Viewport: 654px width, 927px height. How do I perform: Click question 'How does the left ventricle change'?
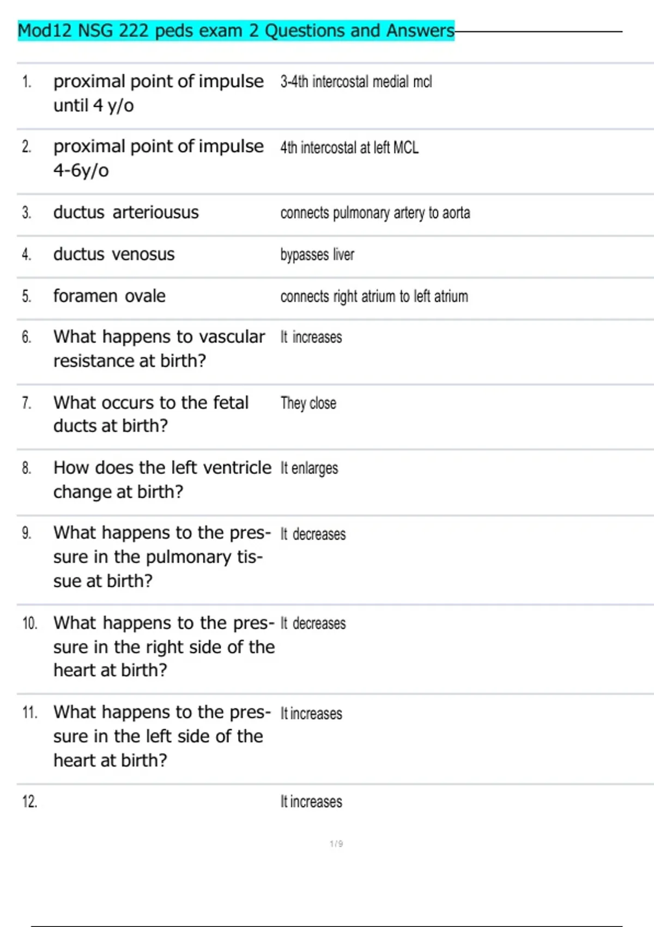162,479
